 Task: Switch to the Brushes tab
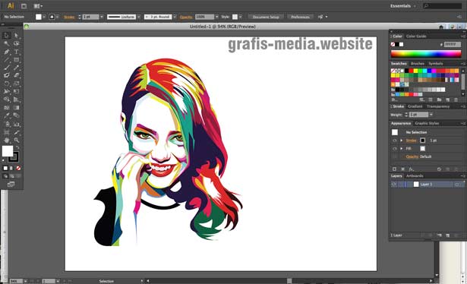[417, 64]
